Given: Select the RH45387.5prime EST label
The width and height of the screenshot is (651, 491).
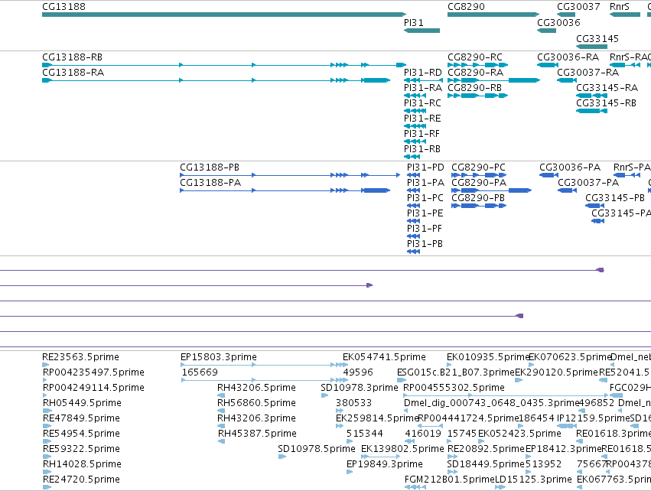Looking at the screenshot, I should [257, 434].
